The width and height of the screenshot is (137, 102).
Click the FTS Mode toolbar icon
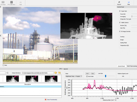coord(3,2)
